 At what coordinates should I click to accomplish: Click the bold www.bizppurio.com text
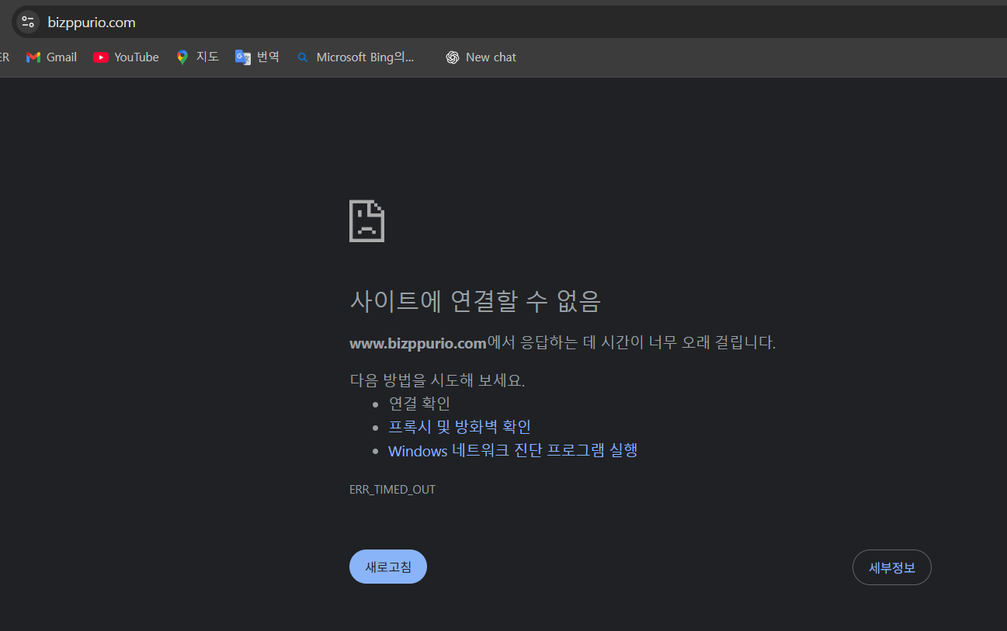pyautogui.click(x=418, y=343)
